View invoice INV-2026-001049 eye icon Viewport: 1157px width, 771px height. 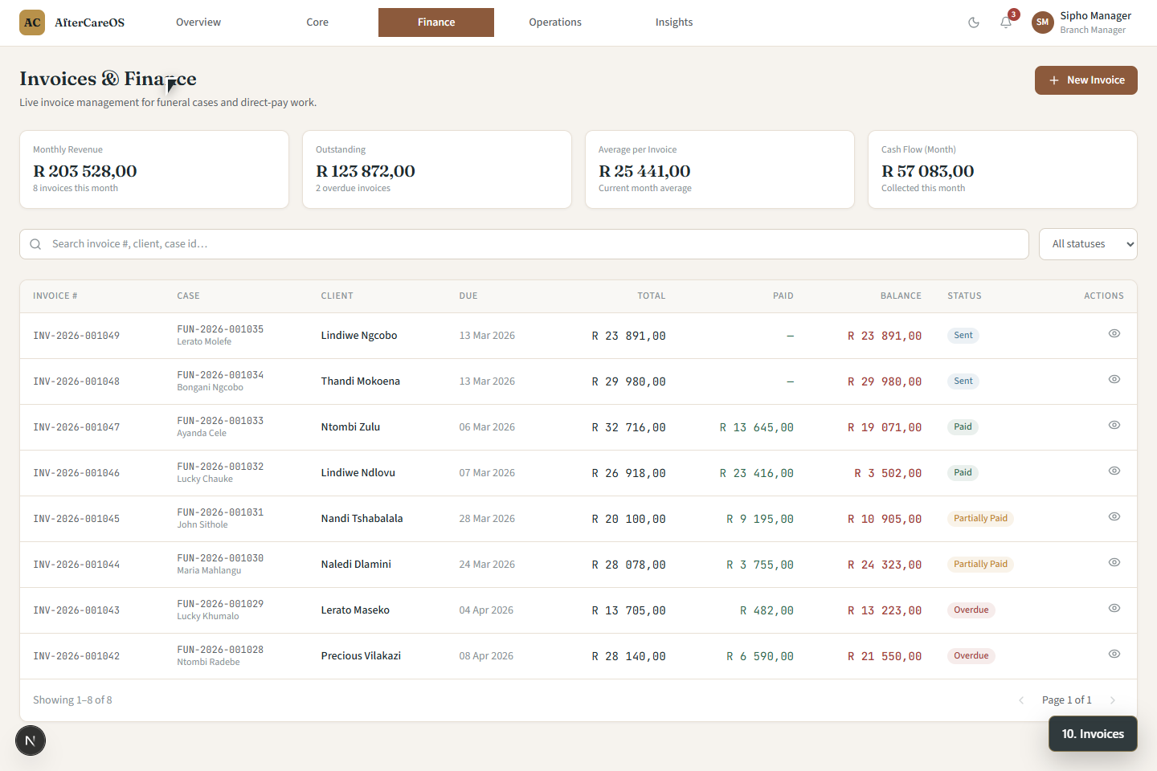coord(1114,333)
